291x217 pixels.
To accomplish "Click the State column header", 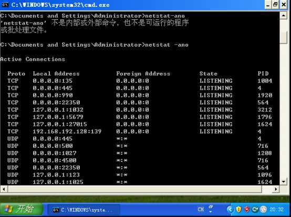I will (209, 74).
